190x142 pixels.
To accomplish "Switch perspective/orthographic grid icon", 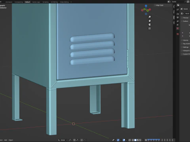I will pyautogui.click(x=150, y=28).
